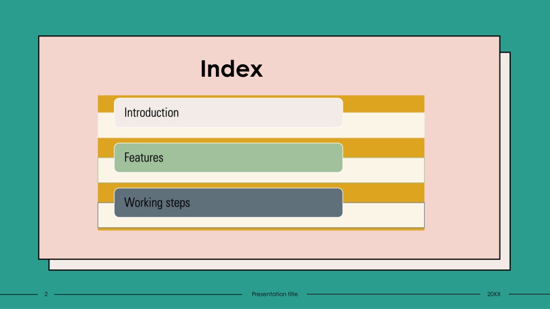
Task: Select the Index slide title
Action: pos(231,69)
